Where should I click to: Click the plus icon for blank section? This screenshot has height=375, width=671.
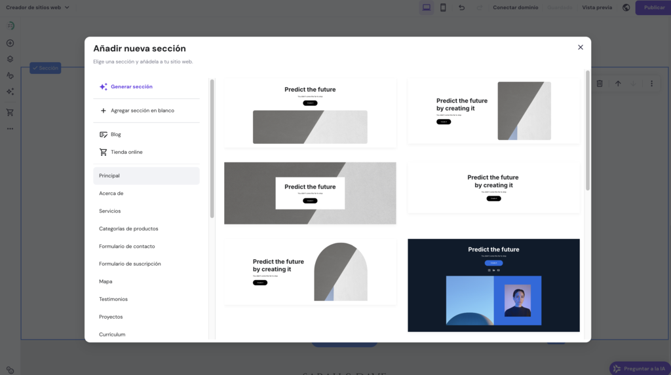click(103, 111)
